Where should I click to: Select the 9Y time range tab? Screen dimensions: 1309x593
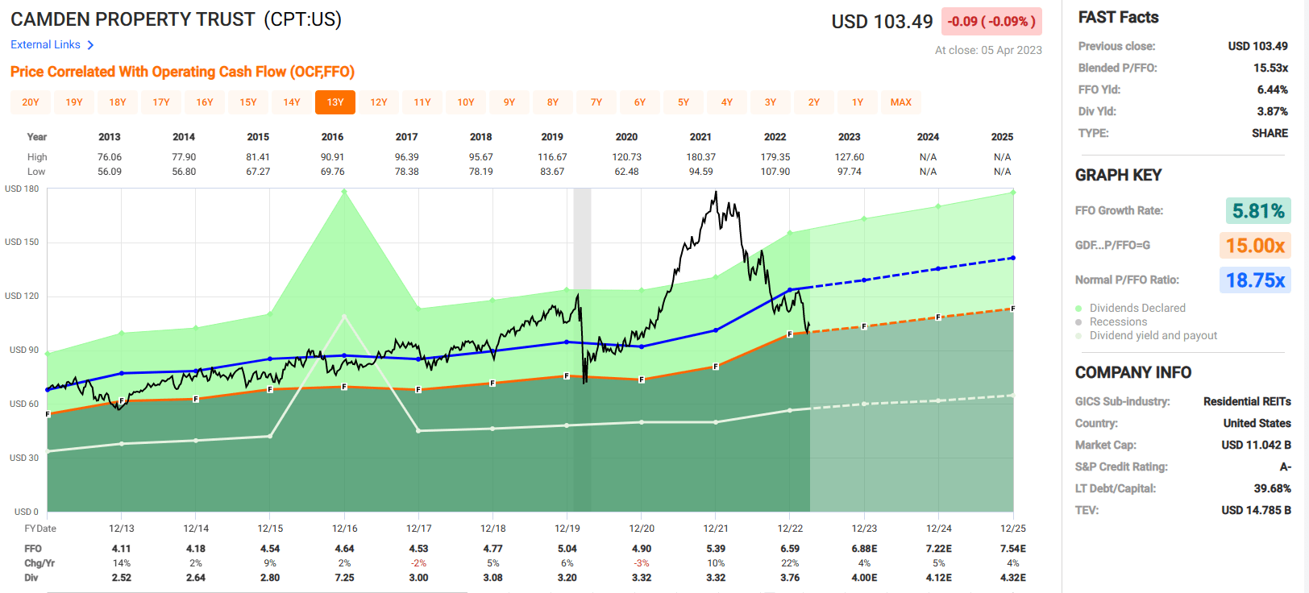pos(509,102)
